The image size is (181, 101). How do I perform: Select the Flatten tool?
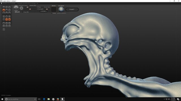click(x=7, y=10)
